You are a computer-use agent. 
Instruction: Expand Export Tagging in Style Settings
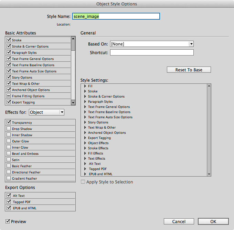pos(85,138)
